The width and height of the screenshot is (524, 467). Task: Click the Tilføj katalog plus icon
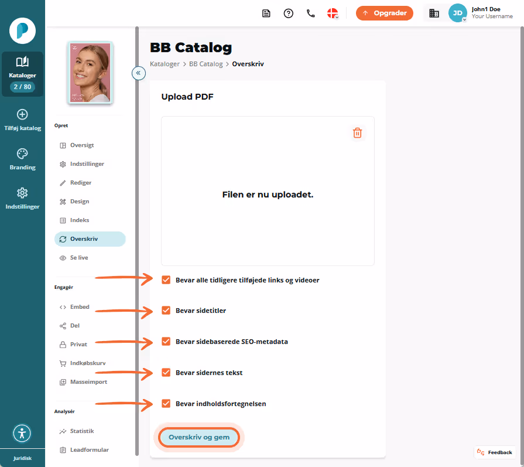(x=22, y=114)
